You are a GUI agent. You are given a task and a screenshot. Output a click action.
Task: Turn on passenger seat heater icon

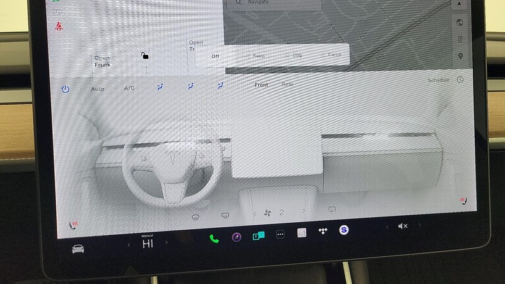coord(463,201)
